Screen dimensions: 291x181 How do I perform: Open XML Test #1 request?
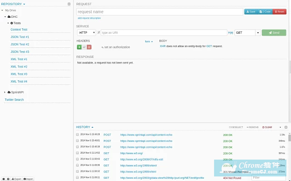click(19, 59)
